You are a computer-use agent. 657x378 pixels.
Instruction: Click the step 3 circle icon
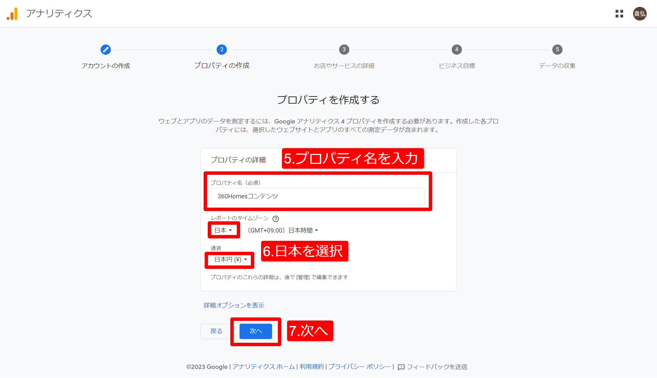tap(344, 50)
